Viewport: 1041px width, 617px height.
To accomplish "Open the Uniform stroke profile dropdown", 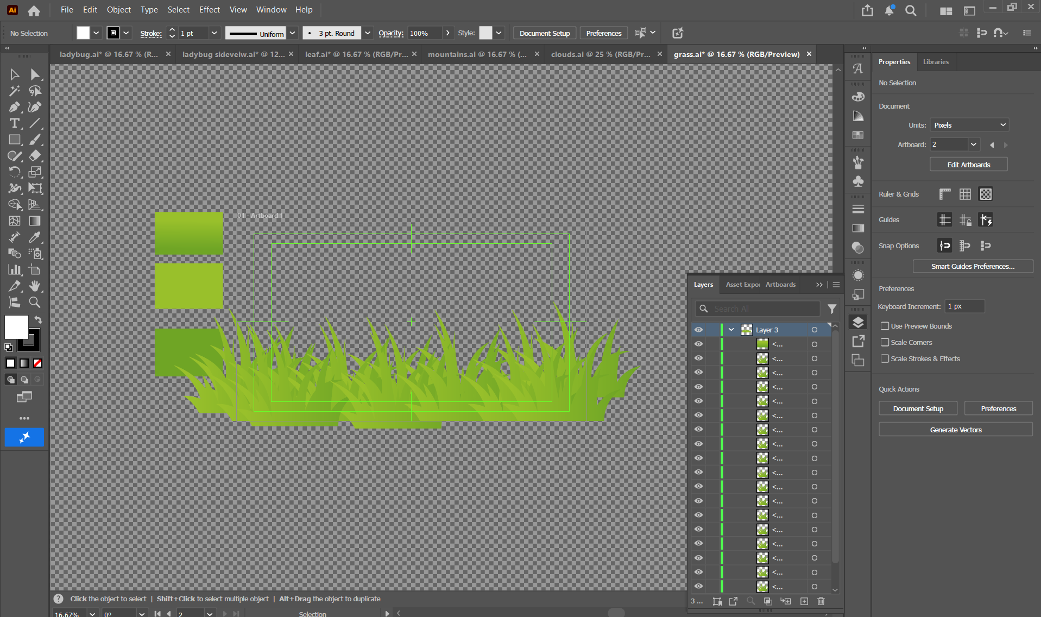I will click(x=292, y=33).
